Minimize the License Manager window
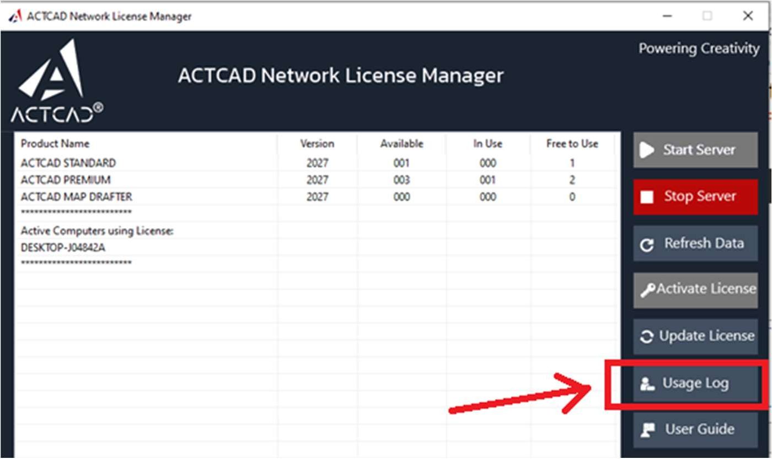 (x=667, y=16)
